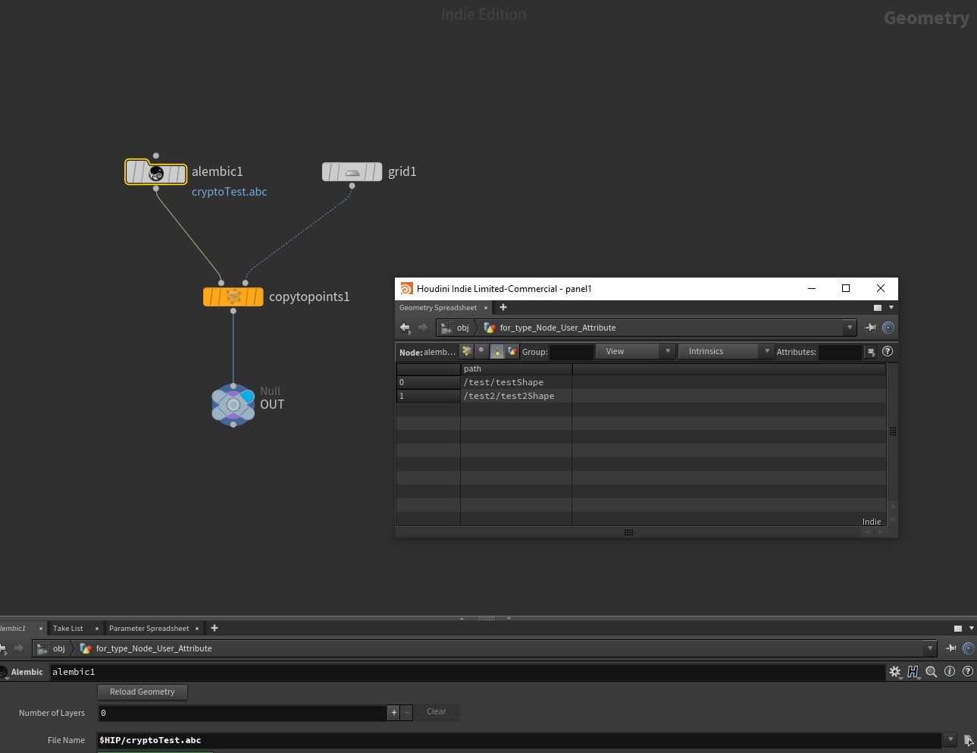
Task: Select the OUT null node
Action: [233, 405]
